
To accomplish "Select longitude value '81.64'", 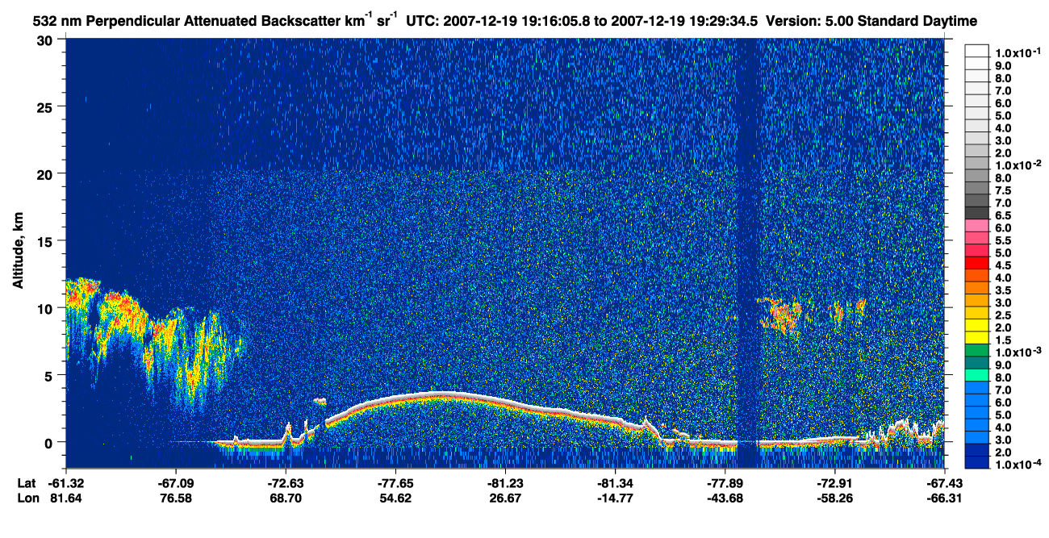I will [65, 498].
